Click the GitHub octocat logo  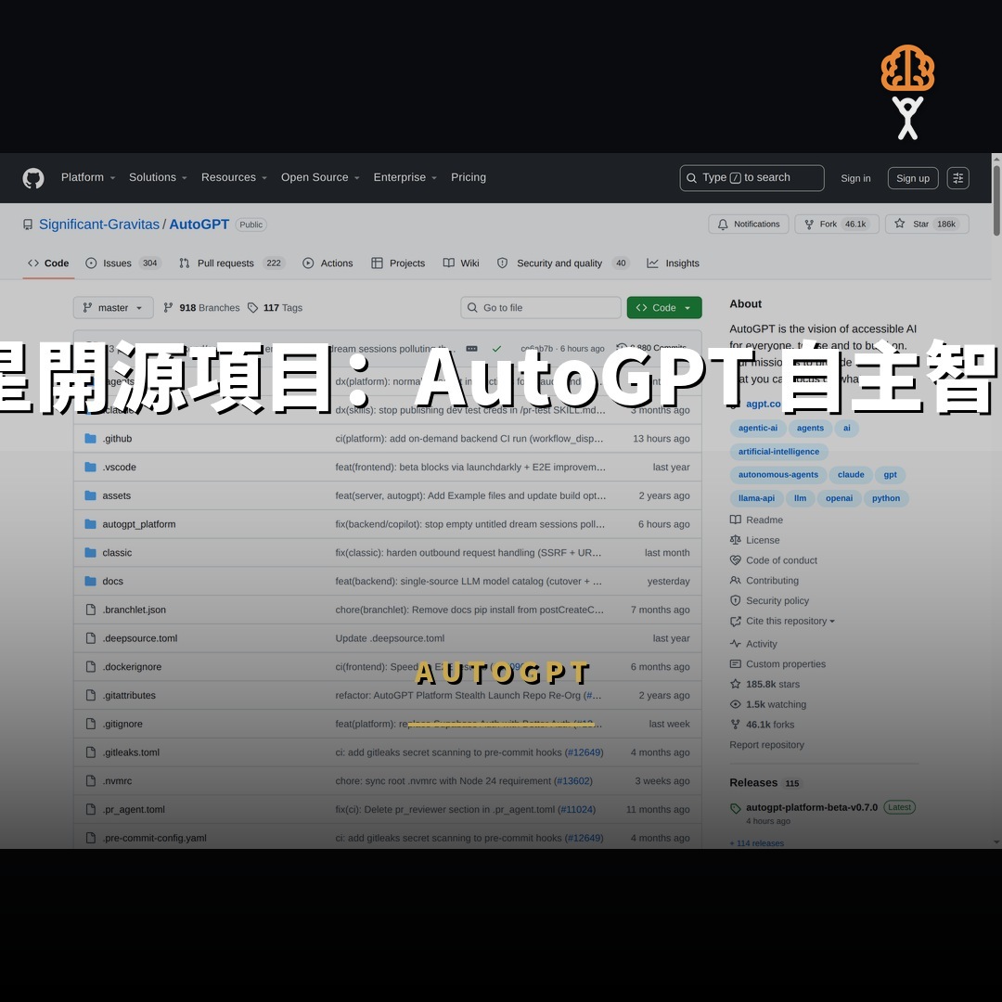(33, 178)
